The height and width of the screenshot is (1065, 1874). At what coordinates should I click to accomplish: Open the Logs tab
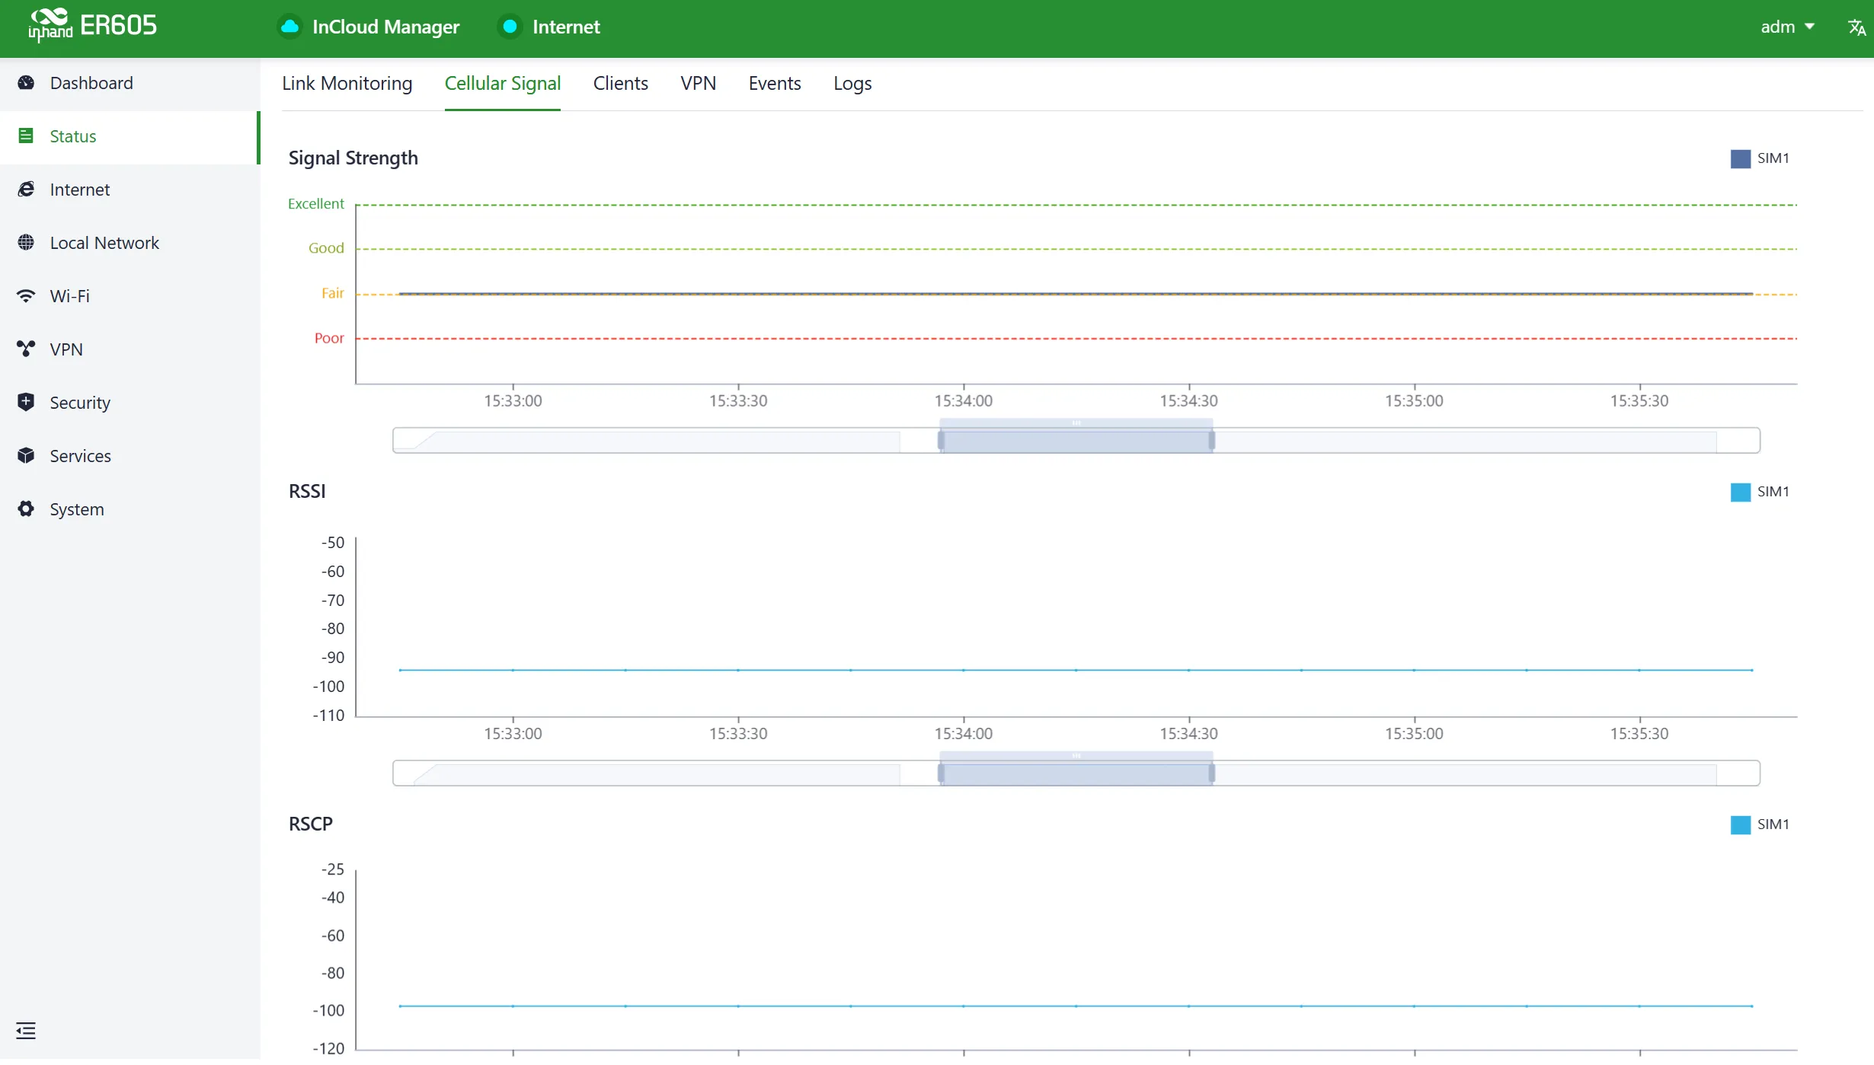(852, 83)
